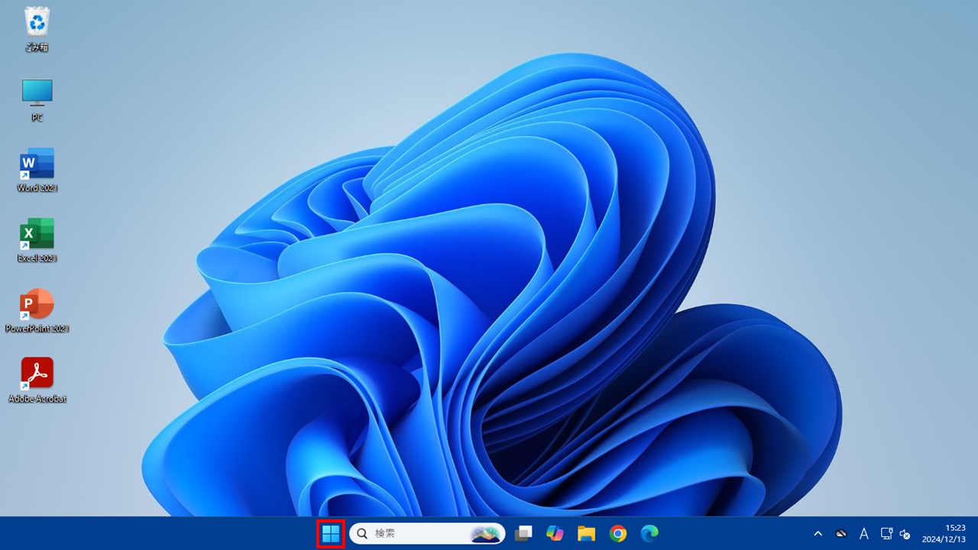
Task: Click the taskbar search box (検索)
Action: click(427, 533)
